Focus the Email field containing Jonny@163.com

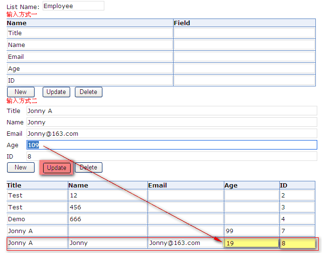point(172,133)
